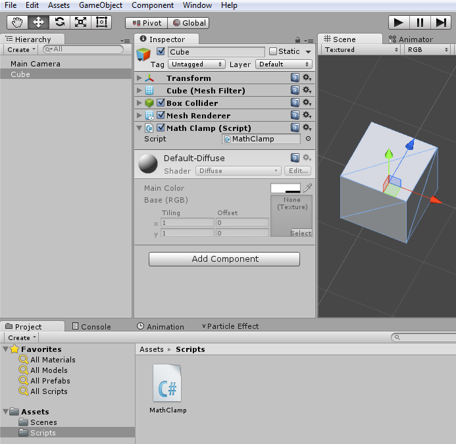Switch to the Animator tab
Screen dimensions: 456x444
(x=412, y=39)
